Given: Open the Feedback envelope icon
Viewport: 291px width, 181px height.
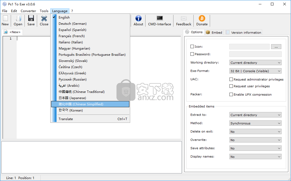Looking at the screenshot, I should (183, 18).
